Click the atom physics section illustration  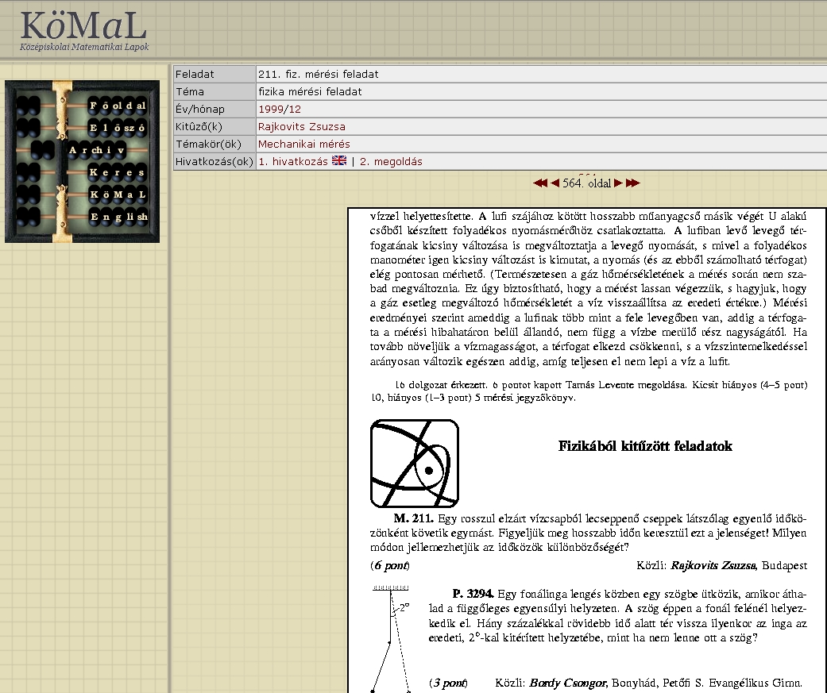tap(415, 464)
